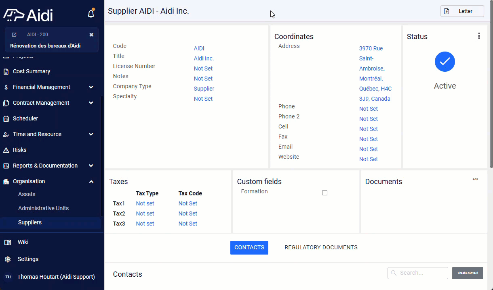
Task: Click the sidebar vertical scrollbar
Action: pos(102,155)
